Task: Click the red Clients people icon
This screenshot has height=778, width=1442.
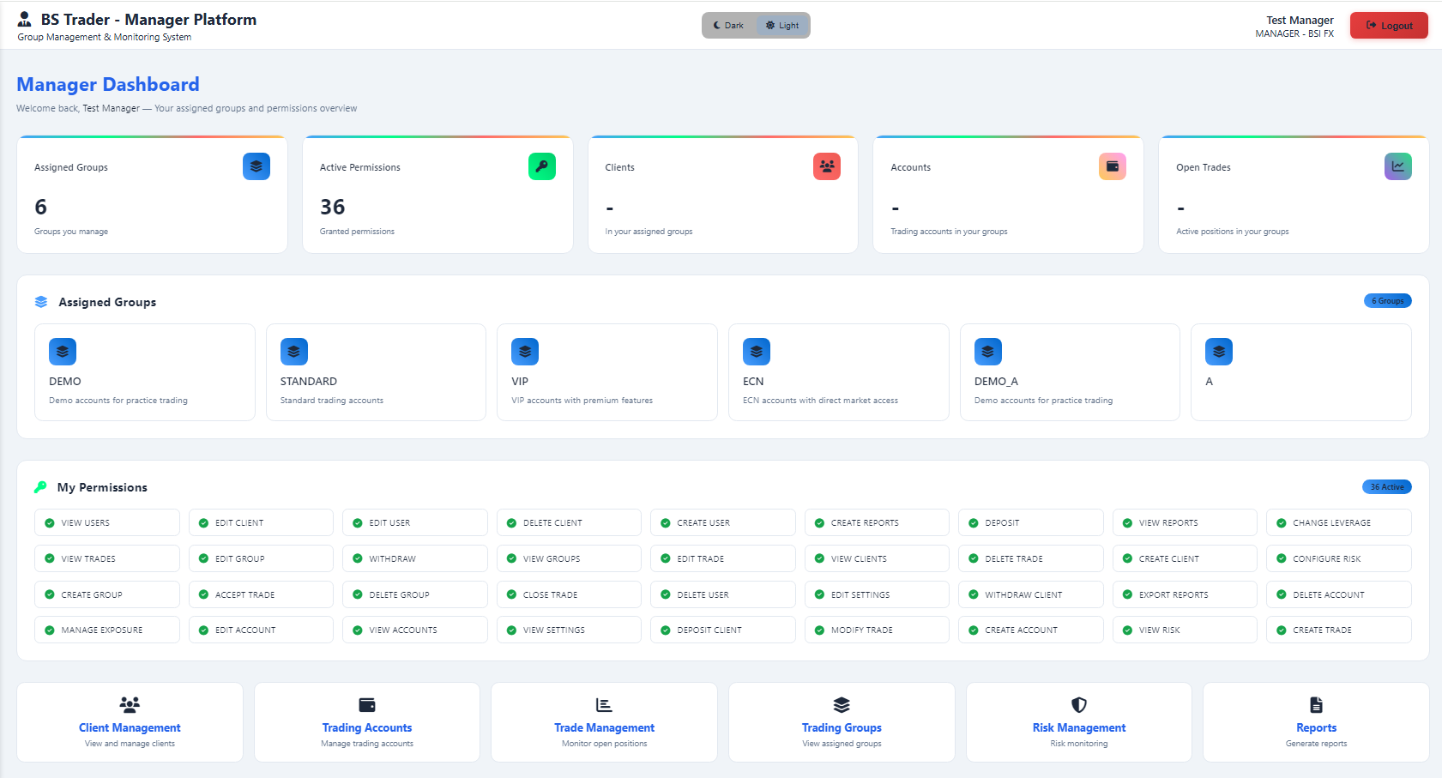Action: 827,166
